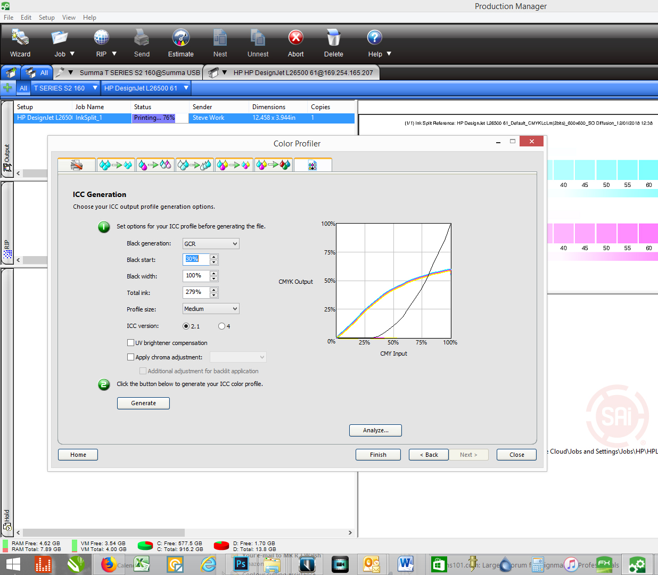Screen dimensions: 658x575
Task: Click the Hold queue side tab icon
Action: [x=7, y=525]
